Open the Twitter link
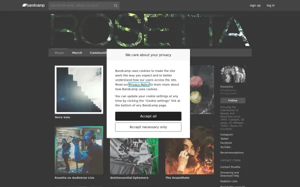Viewport: 300px width, 187px height. click(x=224, y=139)
